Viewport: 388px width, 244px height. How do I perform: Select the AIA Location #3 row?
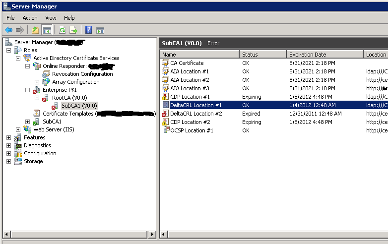274,88
